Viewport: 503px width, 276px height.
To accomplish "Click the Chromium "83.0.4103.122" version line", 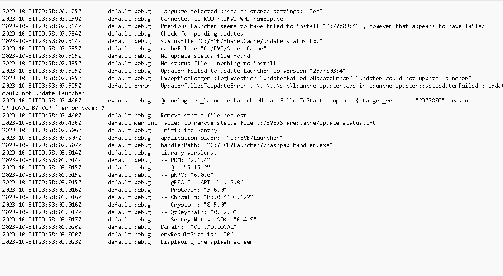I will (207, 197).
